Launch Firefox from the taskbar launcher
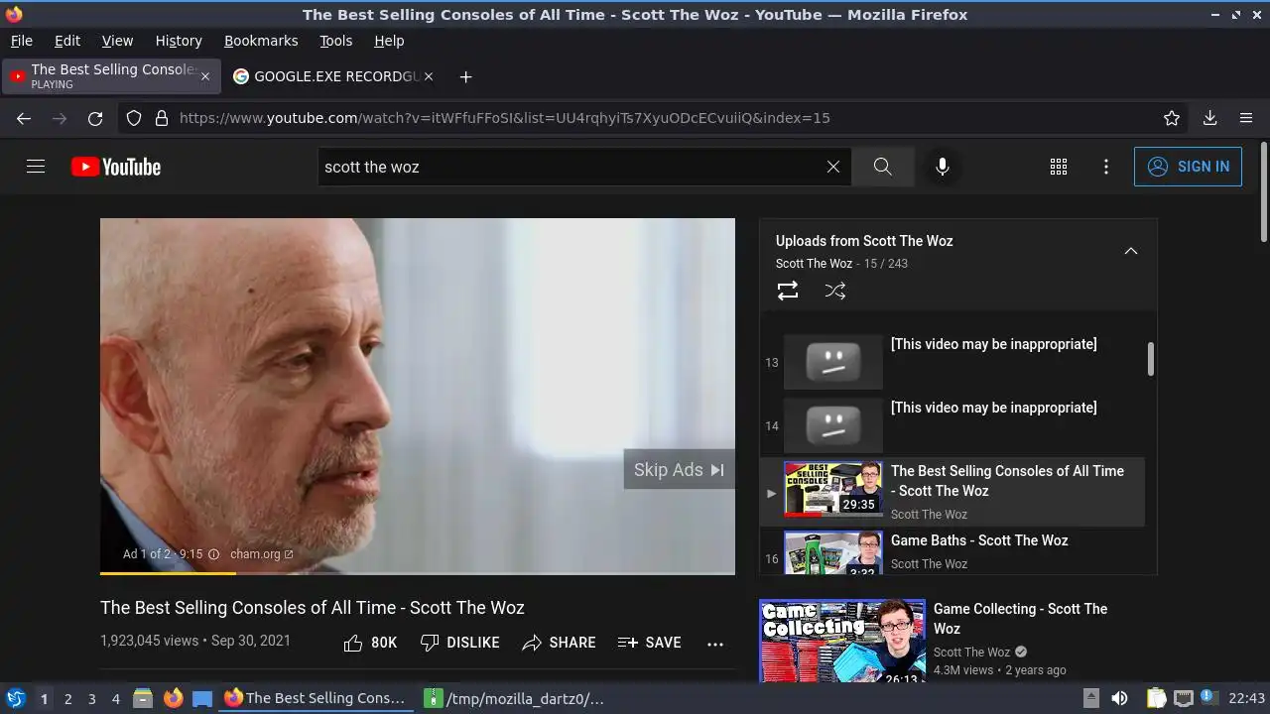The width and height of the screenshot is (1270, 714). coord(174,698)
